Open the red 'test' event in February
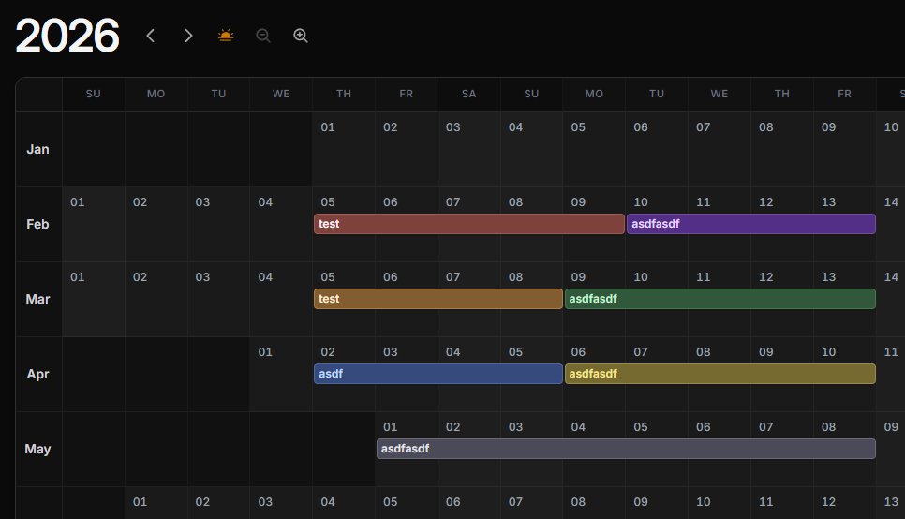 [469, 224]
